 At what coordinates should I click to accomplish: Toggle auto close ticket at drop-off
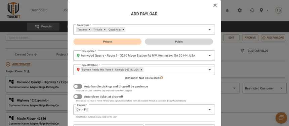point(78,97)
